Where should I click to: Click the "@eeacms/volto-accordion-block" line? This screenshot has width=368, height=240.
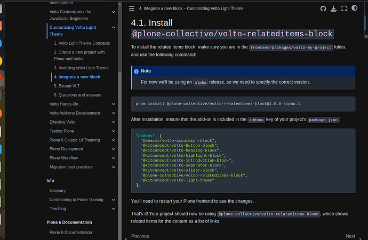click(178, 140)
